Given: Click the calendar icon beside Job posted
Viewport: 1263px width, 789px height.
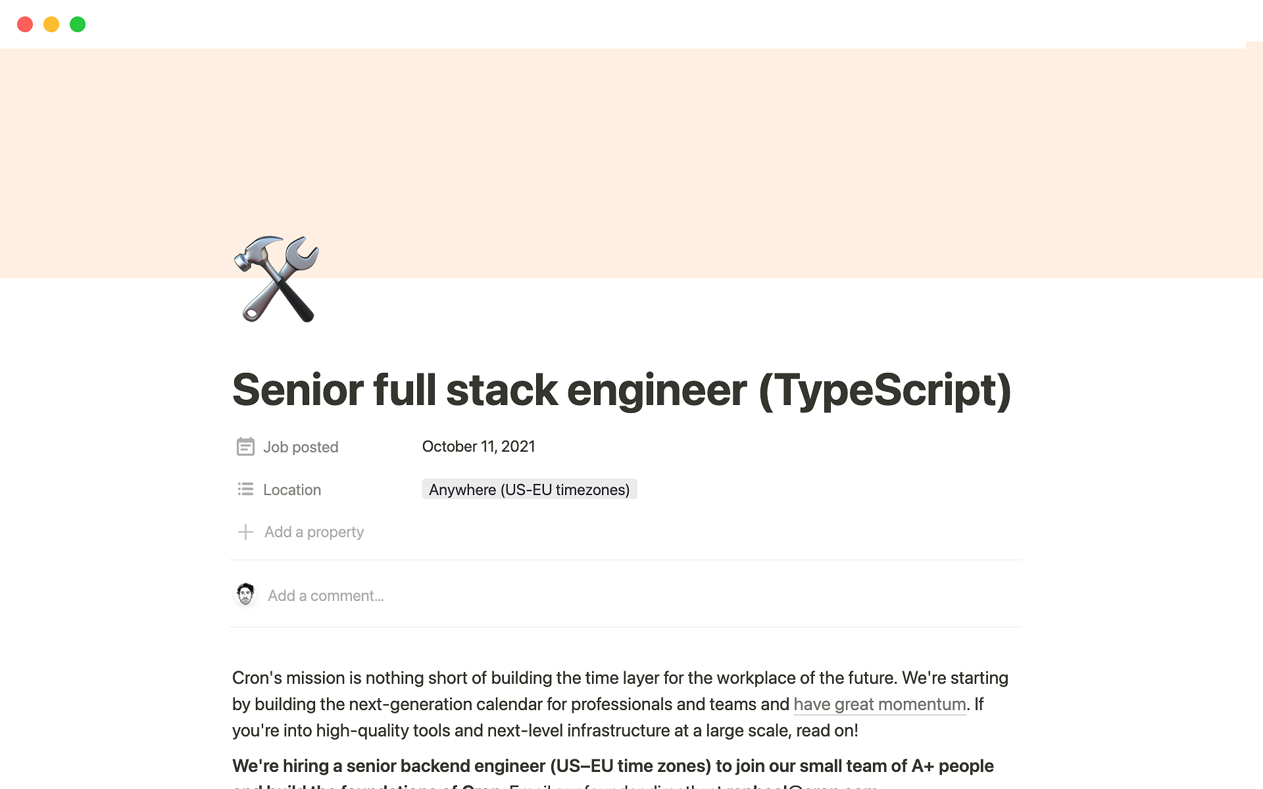Looking at the screenshot, I should click(x=245, y=447).
